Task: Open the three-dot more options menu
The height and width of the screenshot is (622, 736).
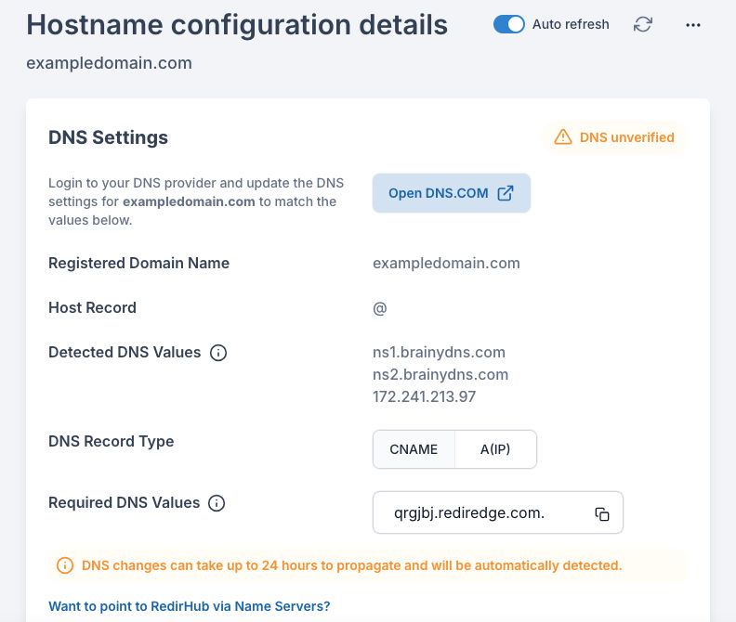Action: click(x=693, y=25)
